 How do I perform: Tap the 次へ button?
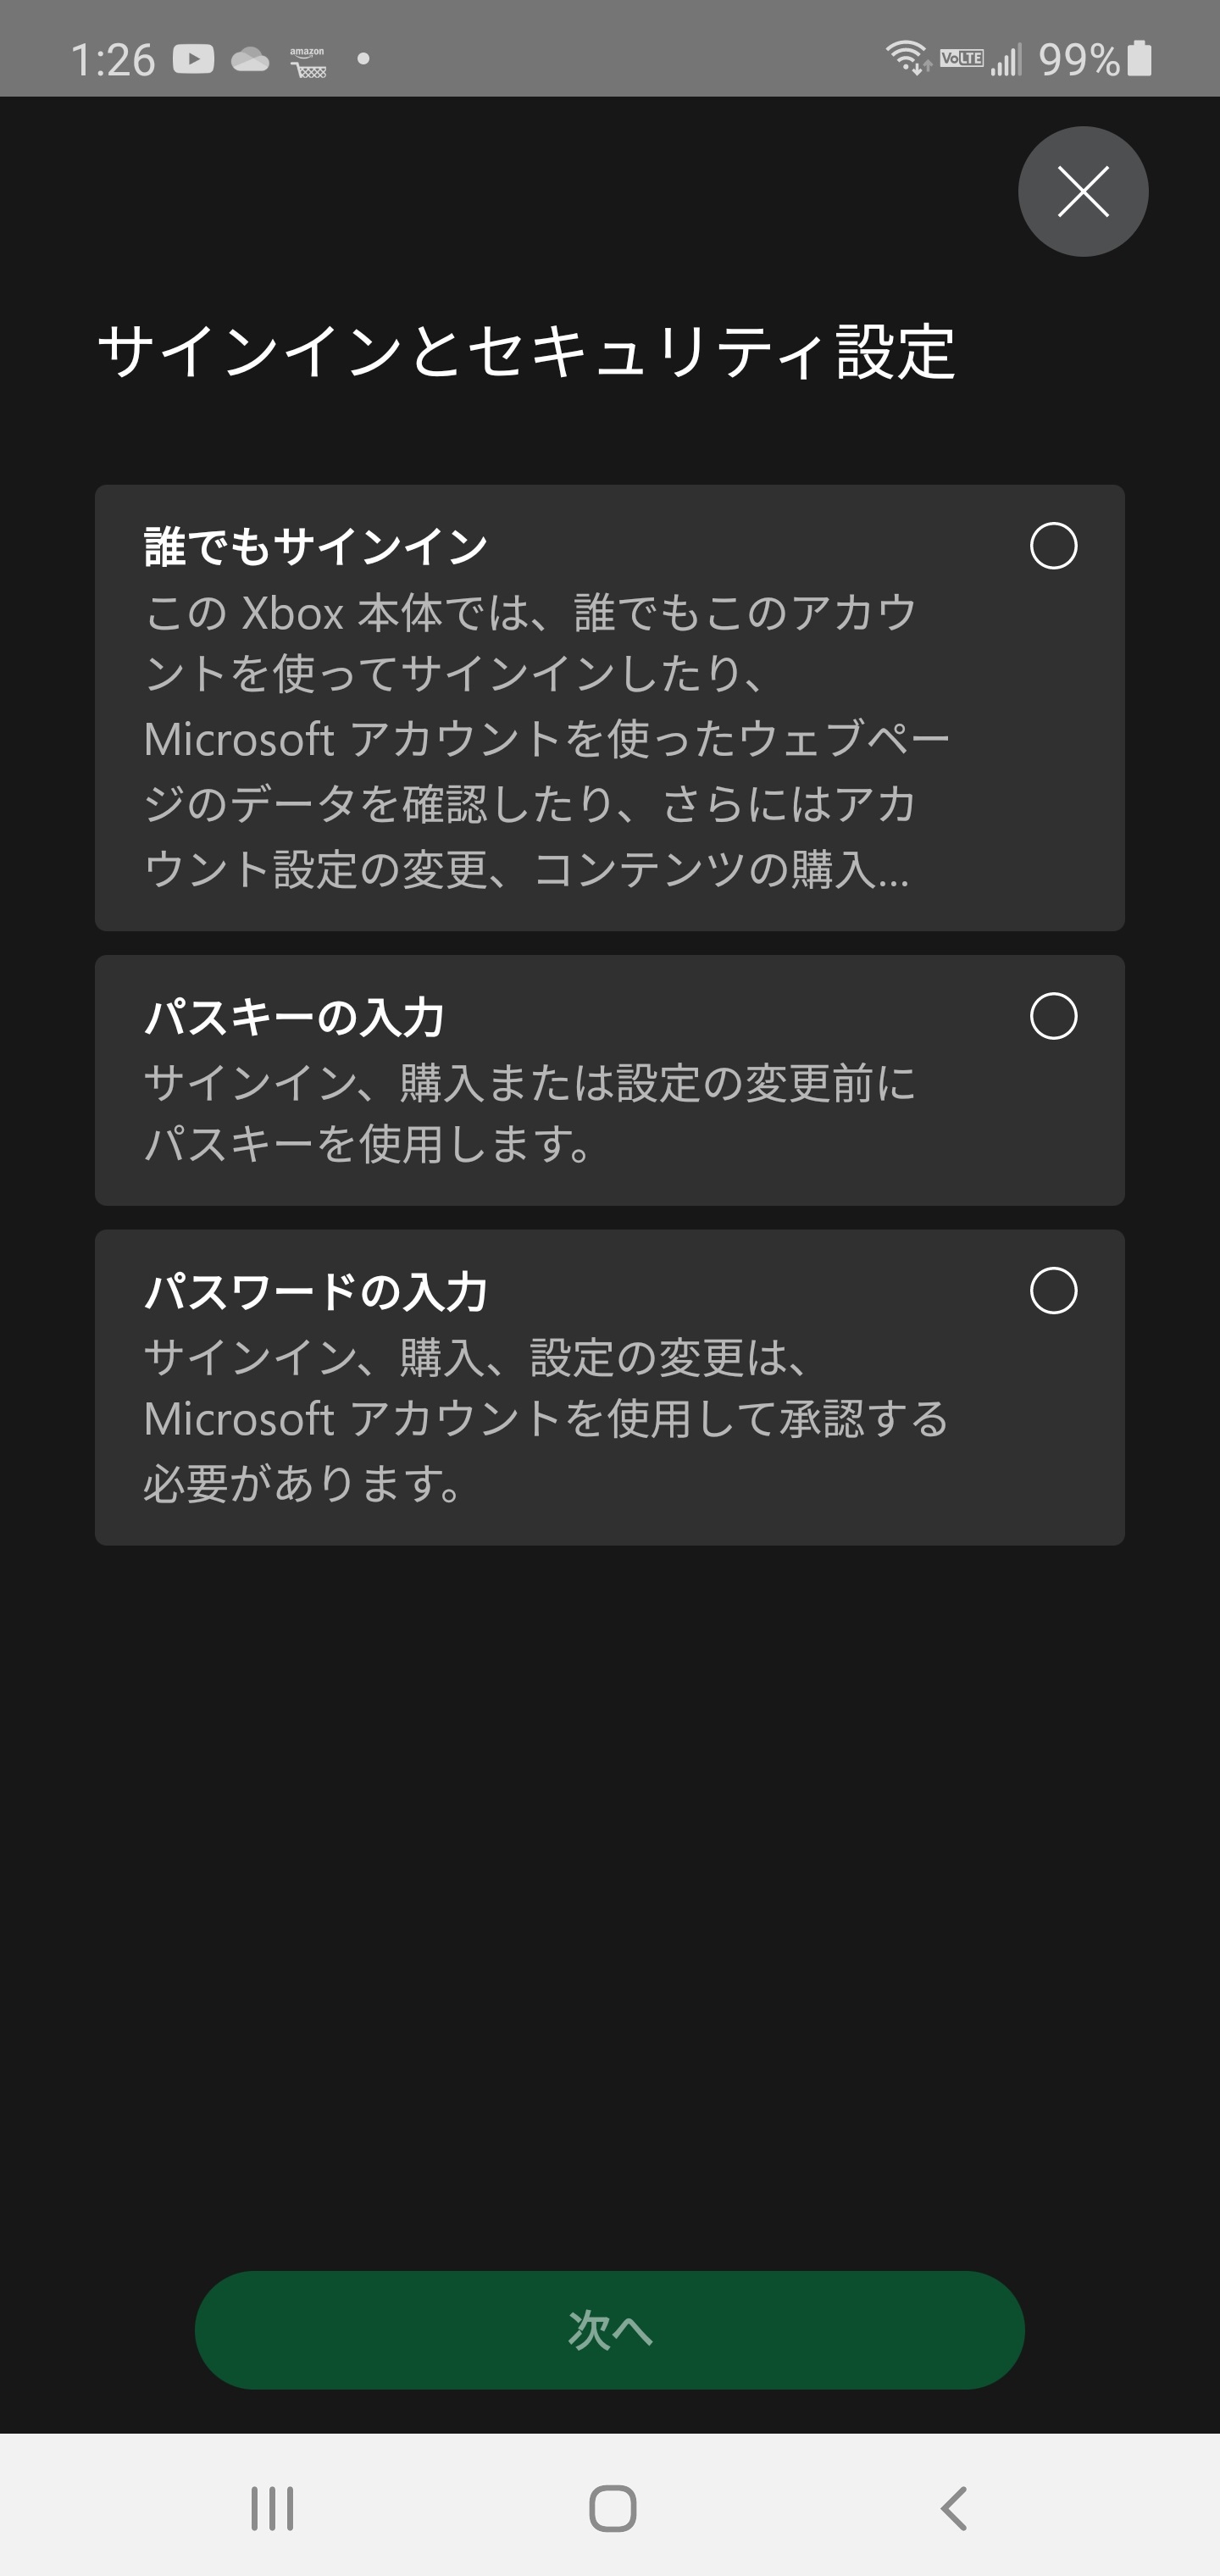point(609,2329)
